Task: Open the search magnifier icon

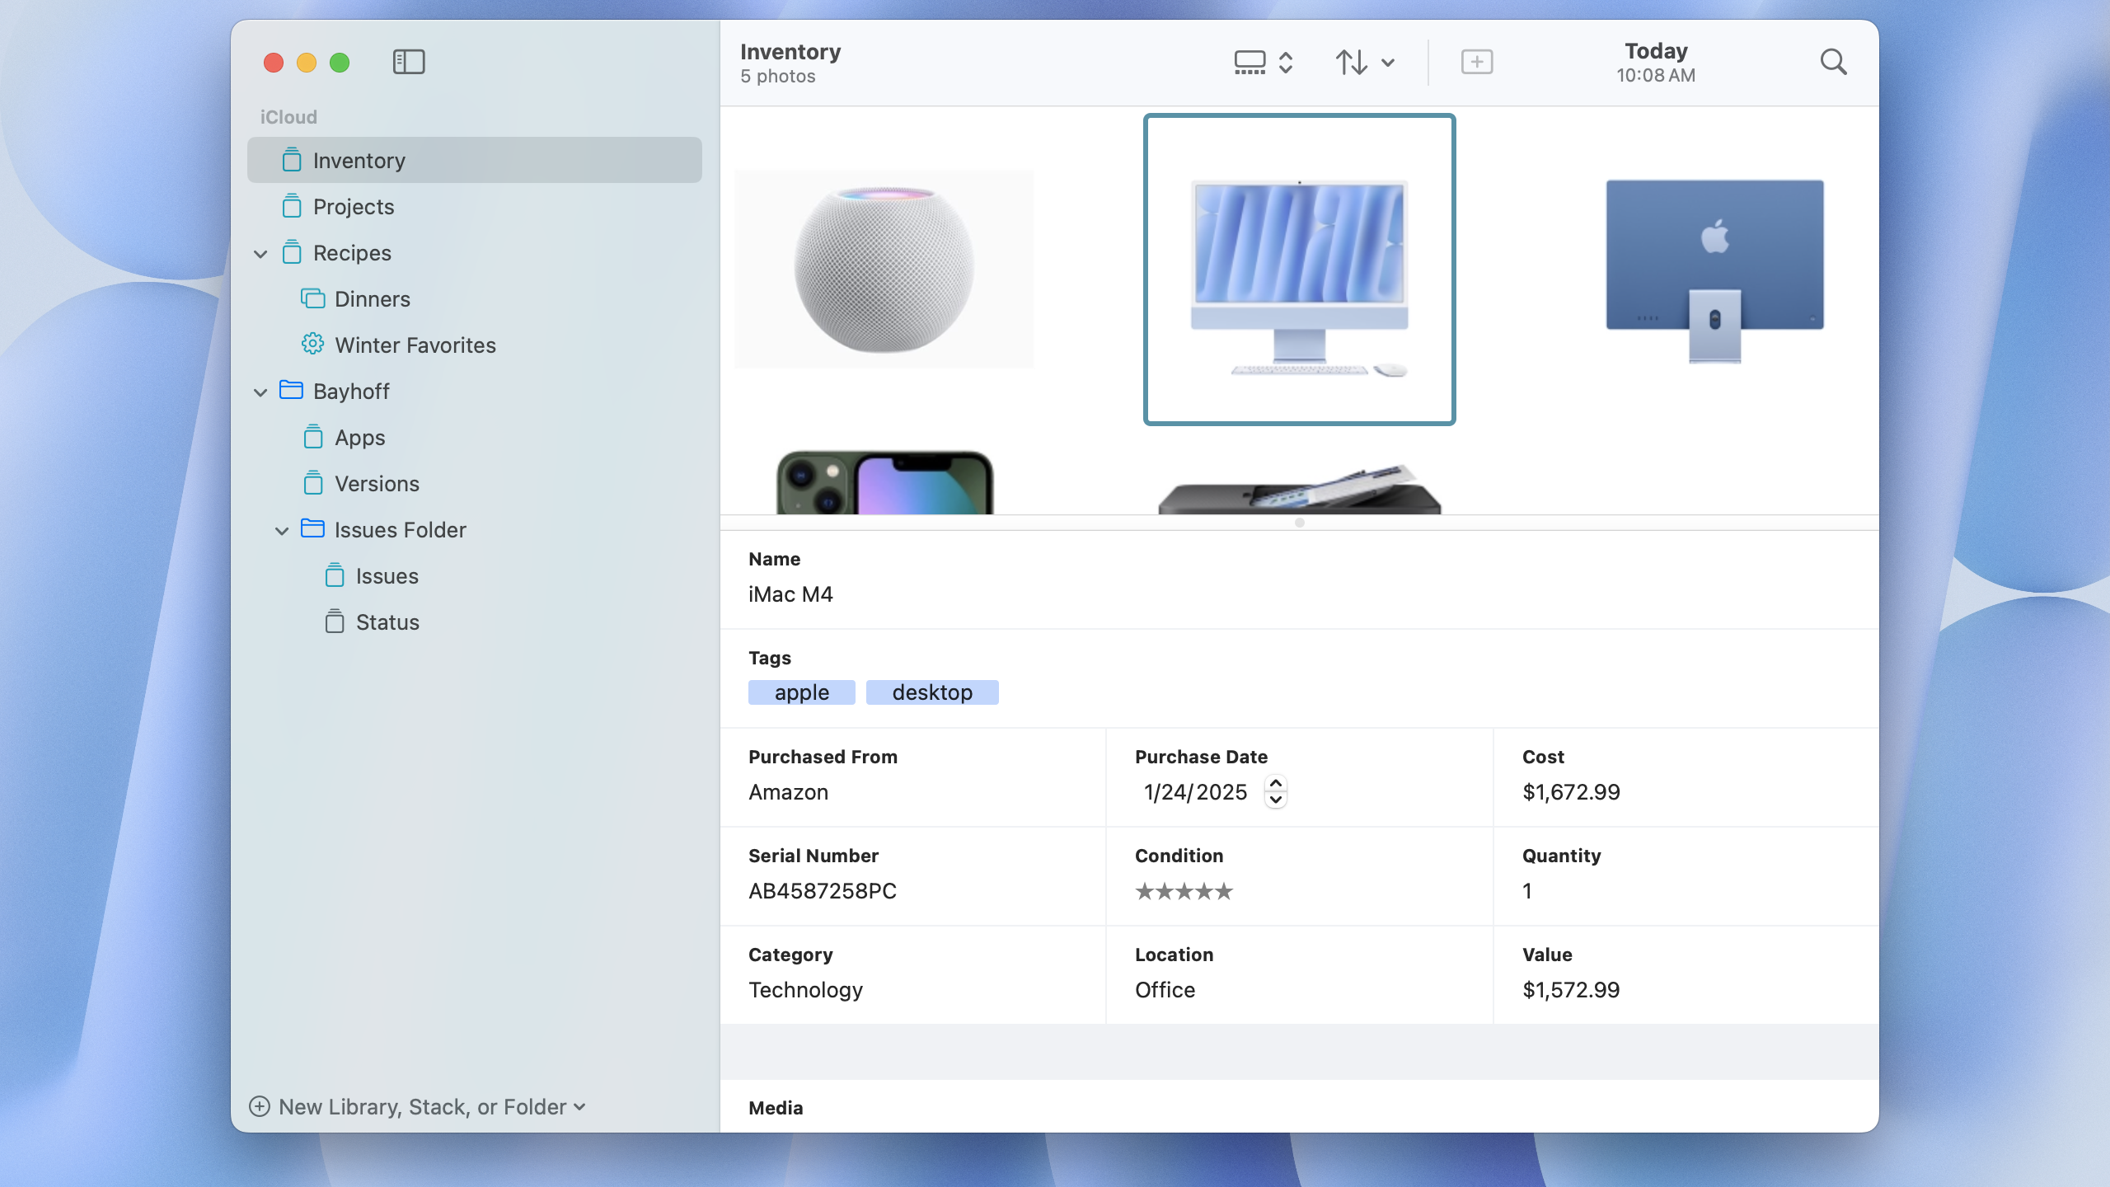Action: coord(1833,62)
